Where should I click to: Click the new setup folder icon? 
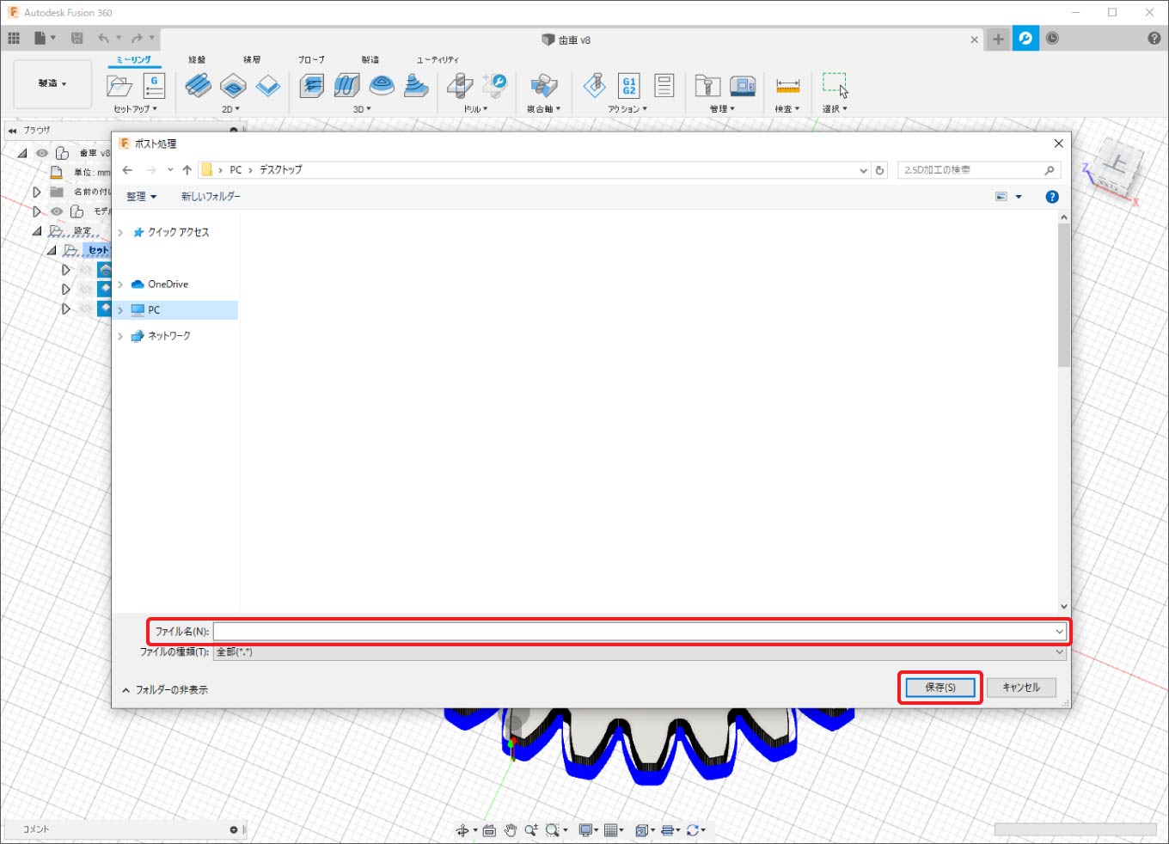[x=119, y=86]
